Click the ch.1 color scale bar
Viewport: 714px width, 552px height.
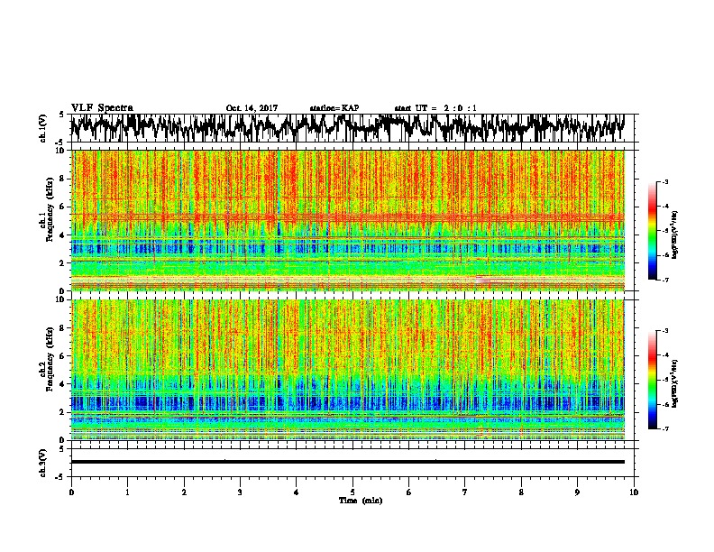tap(652, 231)
